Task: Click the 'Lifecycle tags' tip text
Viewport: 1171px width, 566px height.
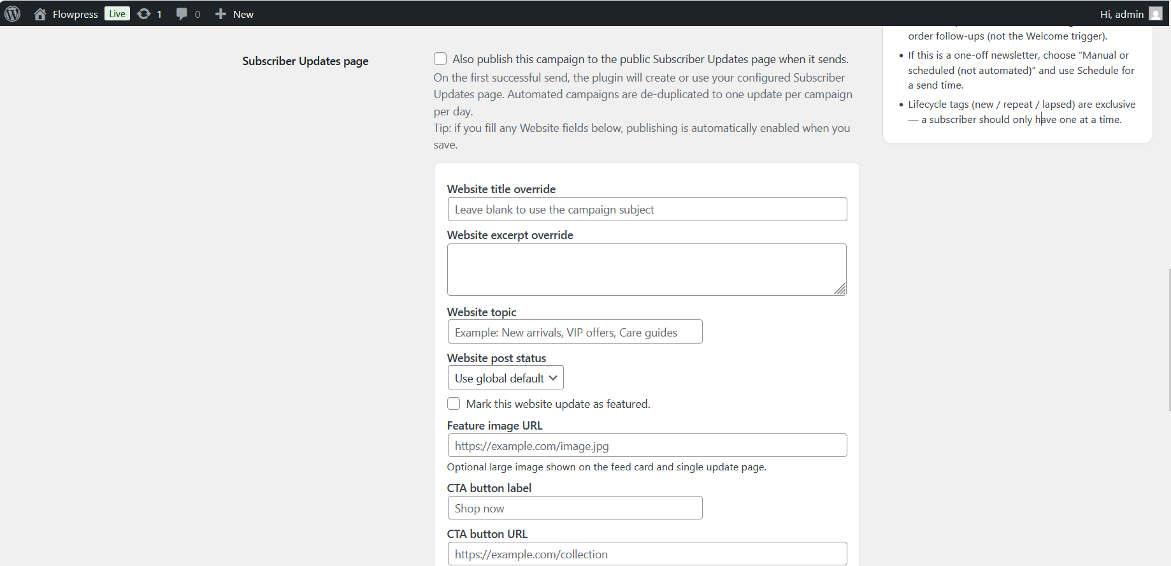Action: click(1022, 112)
